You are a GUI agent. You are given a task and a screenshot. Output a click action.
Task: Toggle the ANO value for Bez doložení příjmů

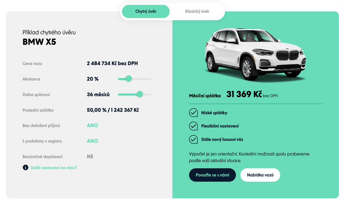tap(92, 125)
